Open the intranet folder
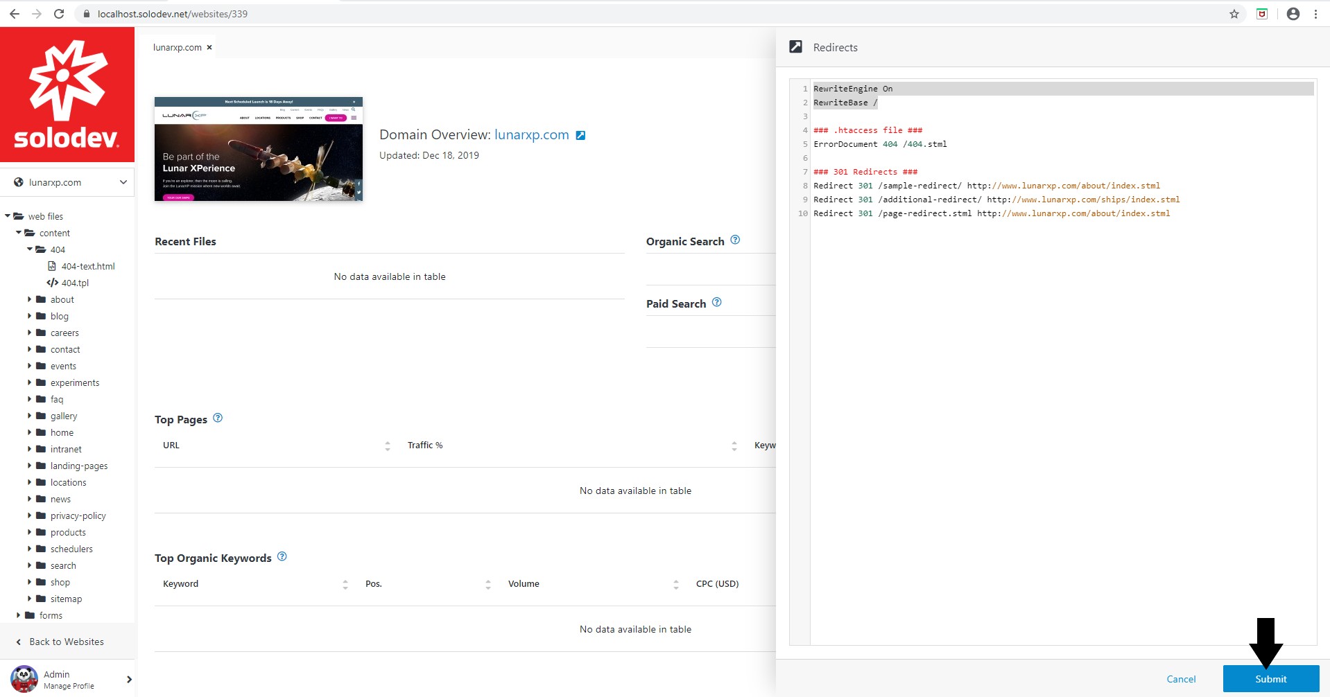 (x=66, y=449)
